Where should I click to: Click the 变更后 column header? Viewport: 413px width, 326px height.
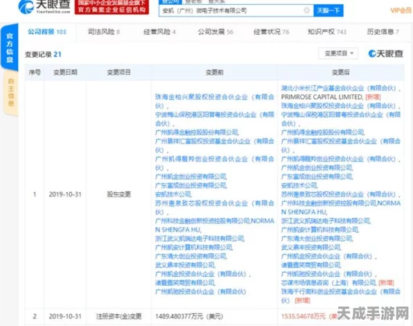[x=340, y=72]
